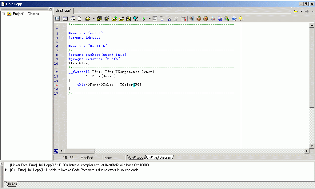Click the #pragma package(smart_init) line
This screenshot has height=189, width=315.
point(97,55)
